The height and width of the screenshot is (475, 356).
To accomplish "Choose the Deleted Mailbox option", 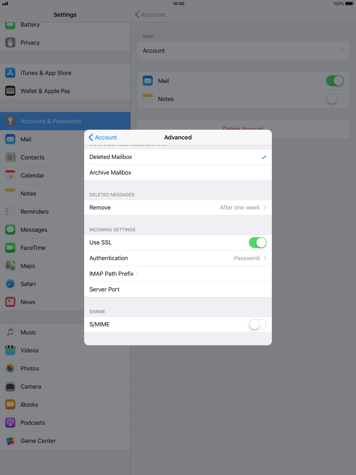I will [178, 157].
